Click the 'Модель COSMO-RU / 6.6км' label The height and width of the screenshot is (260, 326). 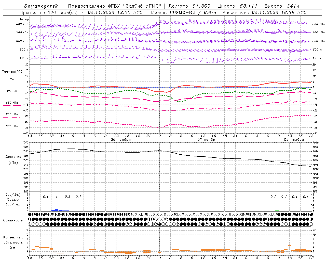[x=184, y=12]
